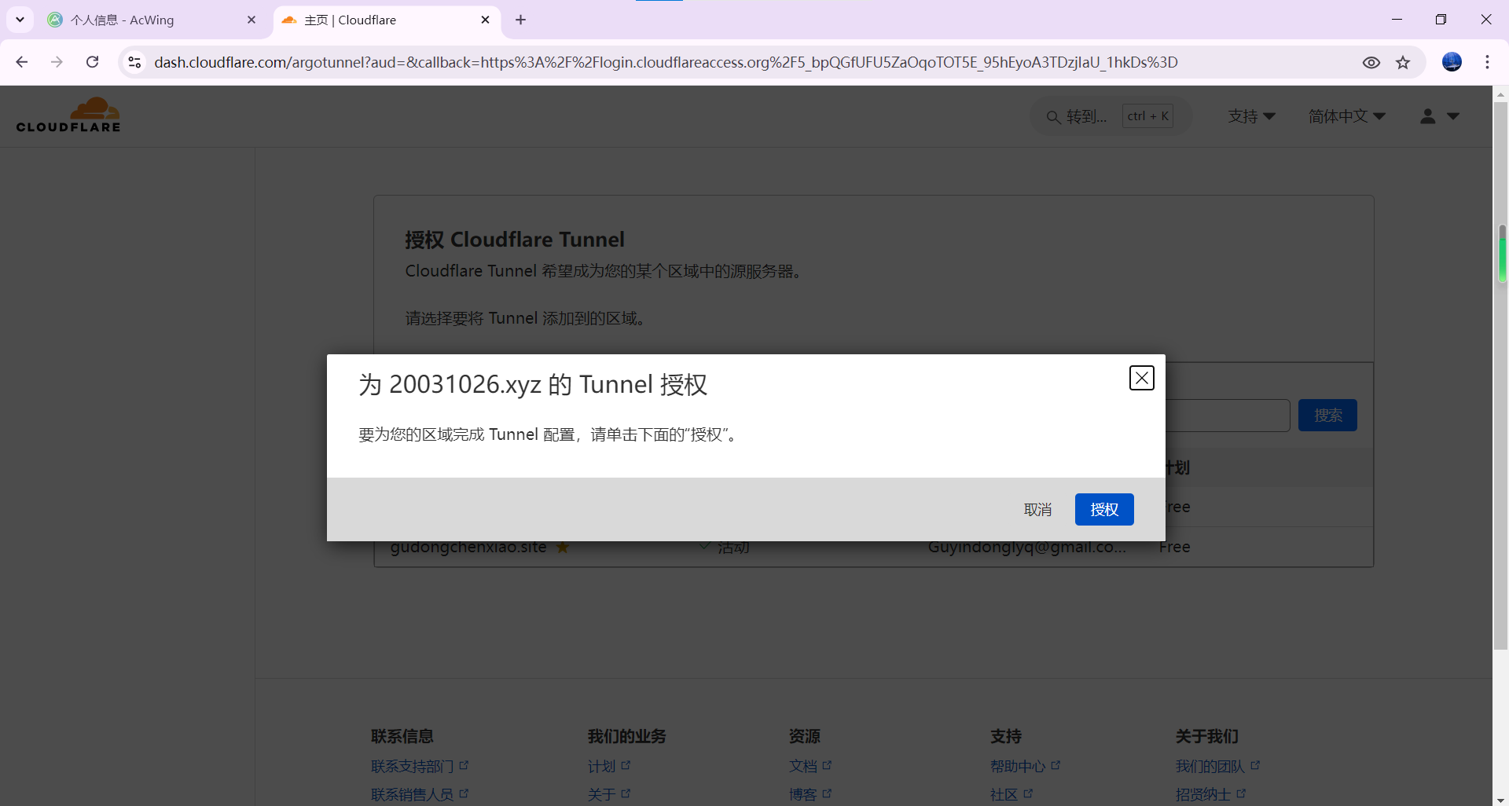Screen dimensions: 1509x806
Task: Click the scrollbar down arrow
Action: (1500, 799)
